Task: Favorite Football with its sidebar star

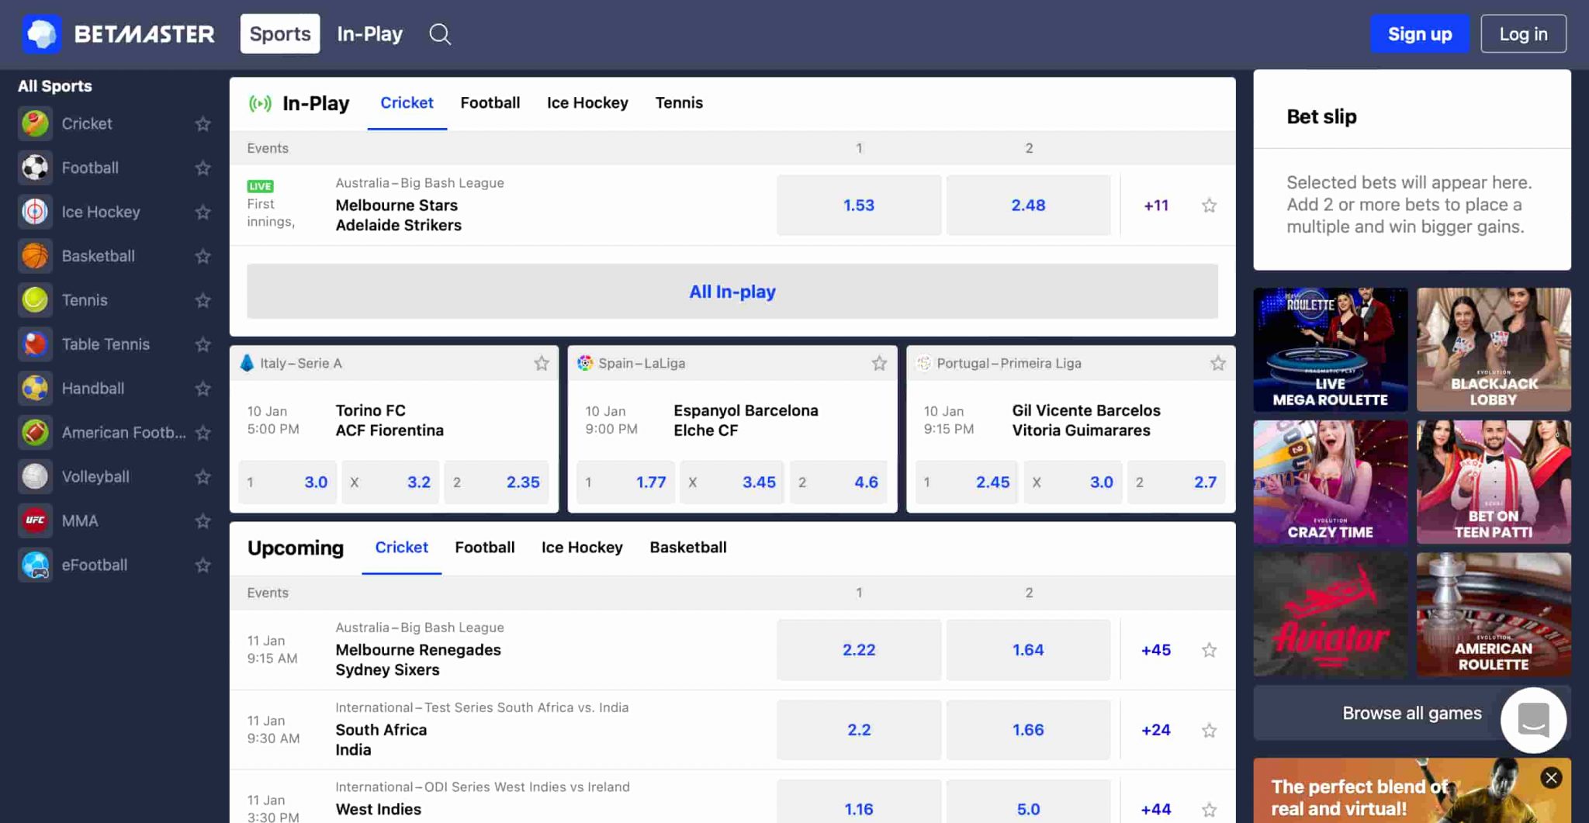Action: pos(203,168)
